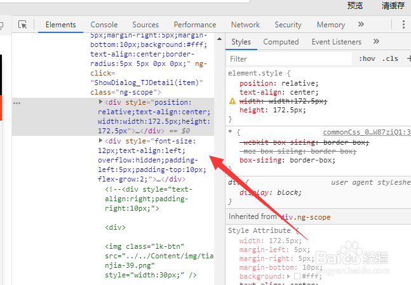Image resolution: width=411 pixels, height=285 pixels.
Task: Open the ellipsis actions for selected node
Action: point(17,103)
